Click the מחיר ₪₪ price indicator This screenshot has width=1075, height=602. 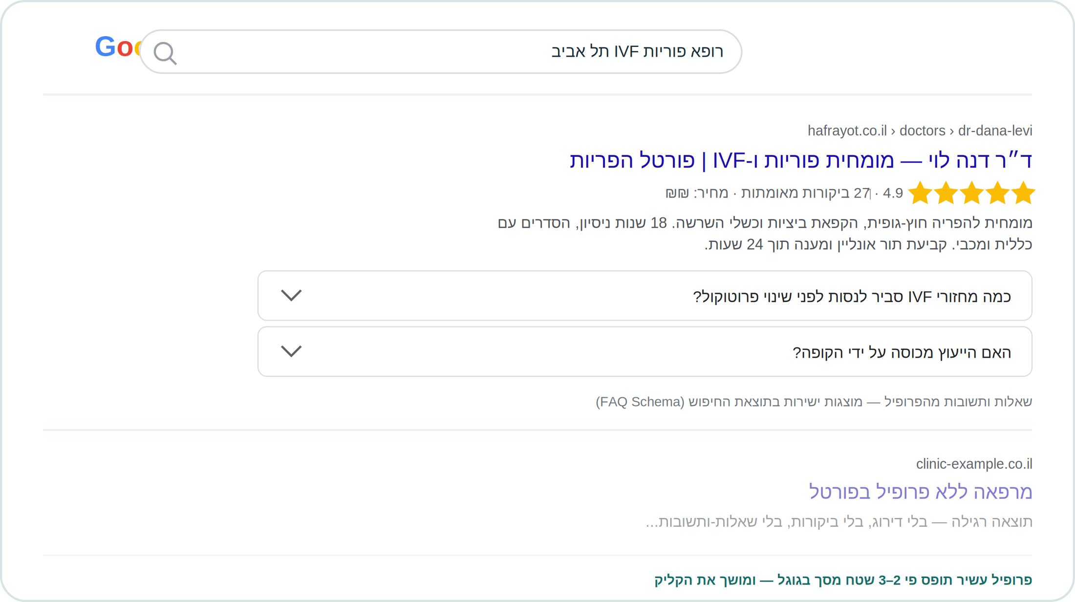[696, 193]
